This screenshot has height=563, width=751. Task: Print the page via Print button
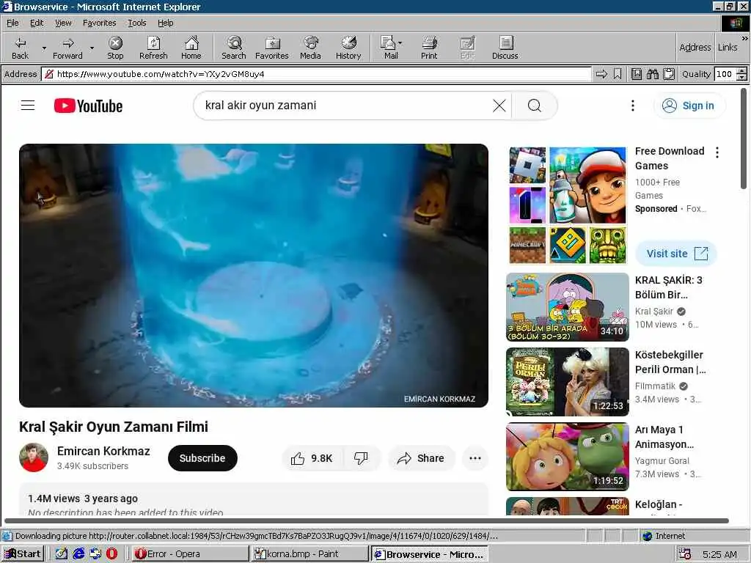click(429, 48)
